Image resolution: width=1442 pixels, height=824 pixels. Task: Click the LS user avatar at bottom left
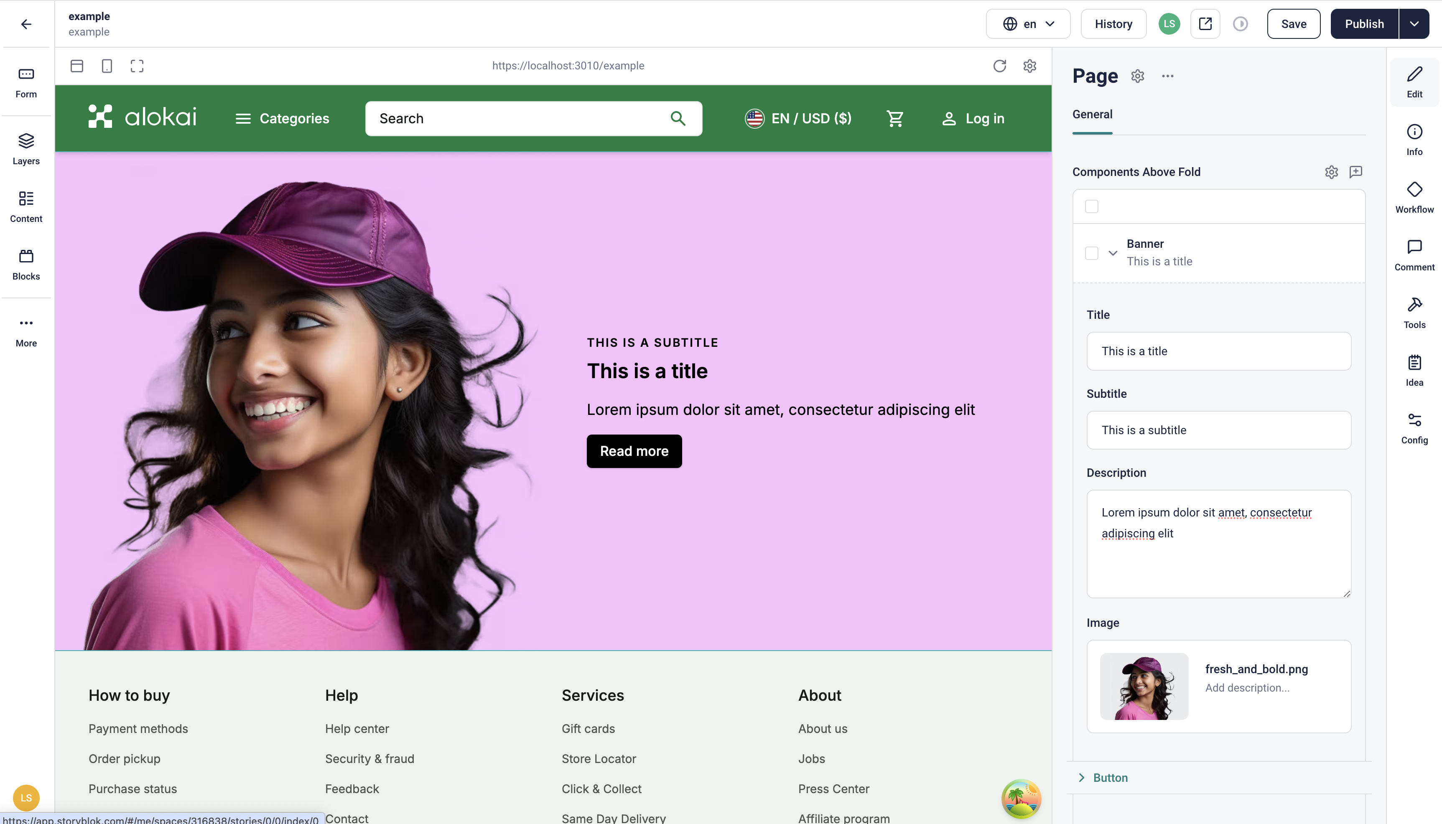[x=26, y=797]
